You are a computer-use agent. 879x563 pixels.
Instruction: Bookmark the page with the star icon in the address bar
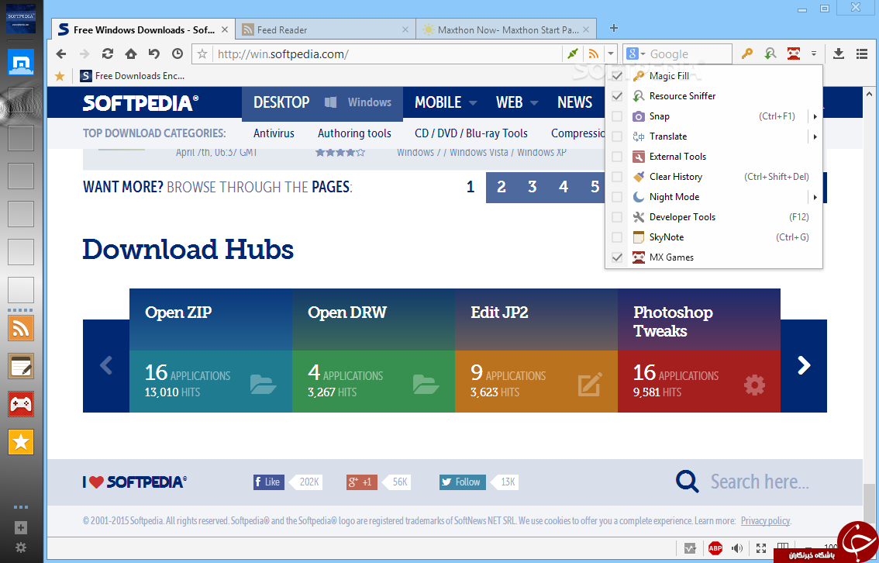(x=202, y=54)
